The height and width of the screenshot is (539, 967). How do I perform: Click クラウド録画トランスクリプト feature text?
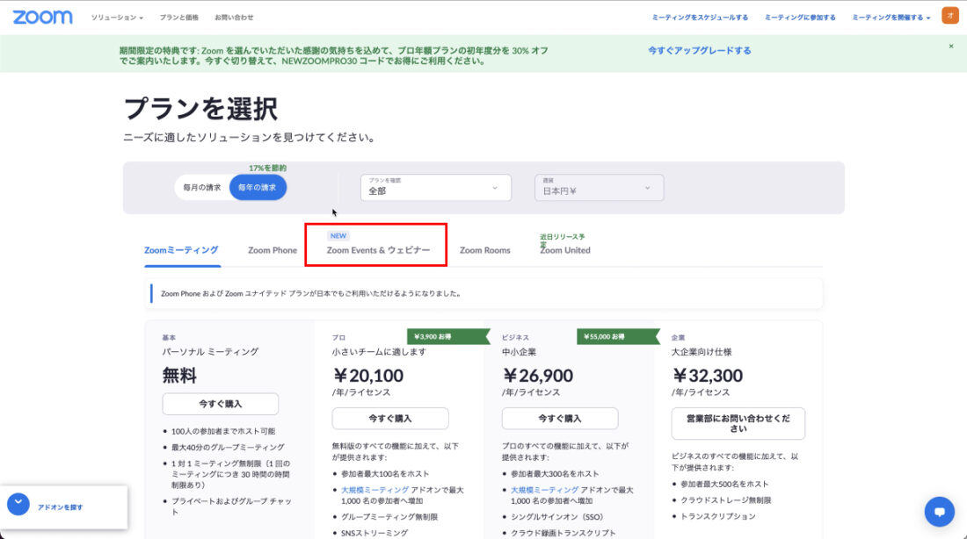click(x=563, y=534)
